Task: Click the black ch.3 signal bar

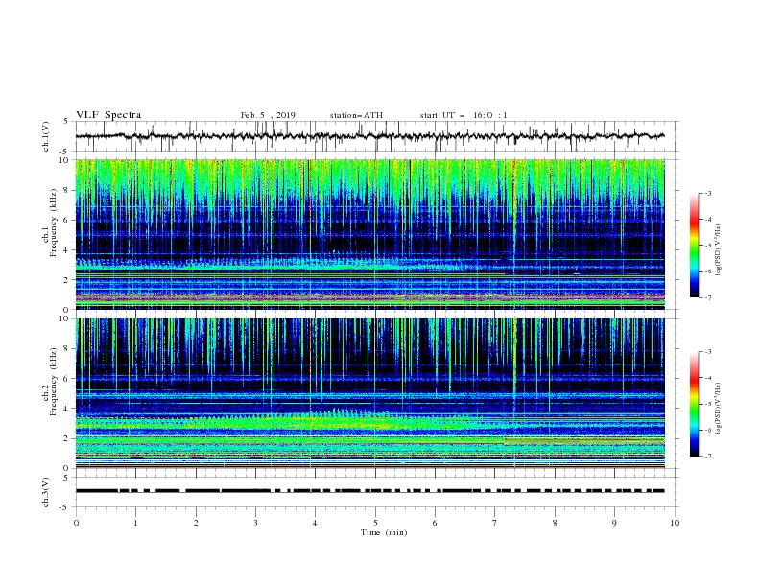Action: pos(369,491)
